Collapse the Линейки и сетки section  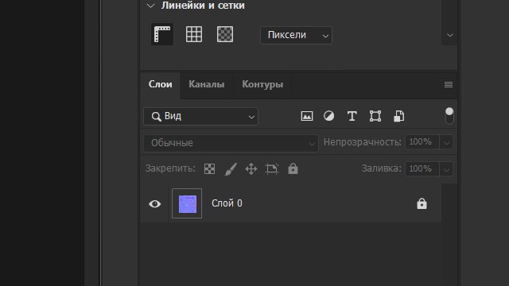150,6
